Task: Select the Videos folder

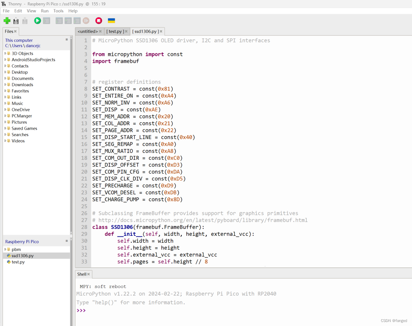Action: [x=18, y=141]
